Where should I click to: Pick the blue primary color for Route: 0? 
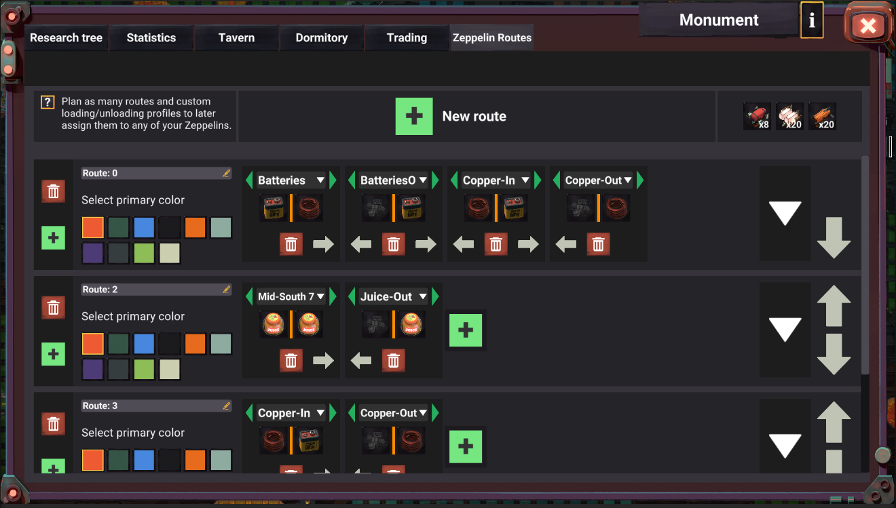(x=144, y=227)
